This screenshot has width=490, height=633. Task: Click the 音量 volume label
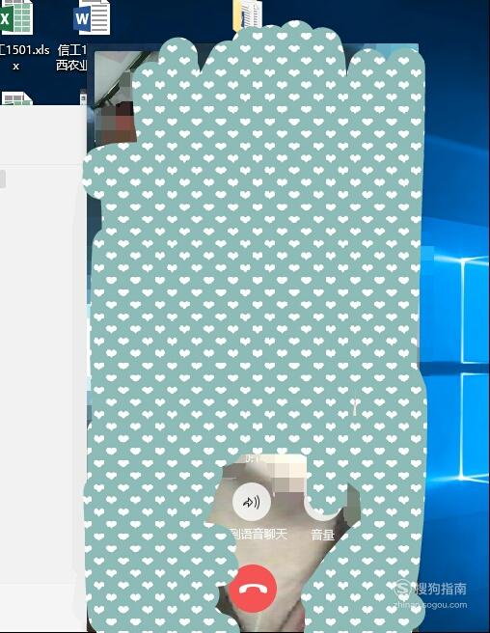pyautogui.click(x=323, y=535)
